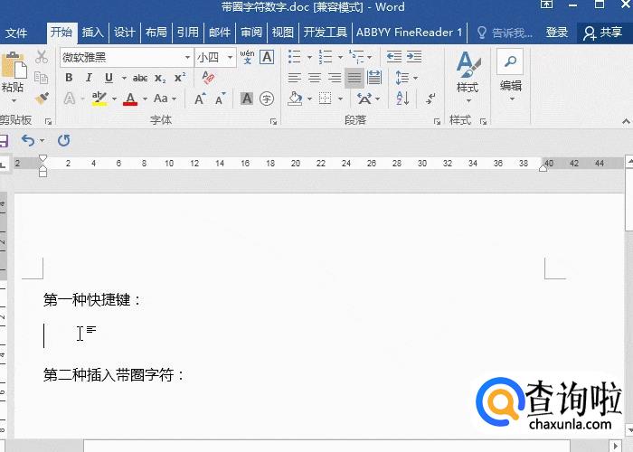This screenshot has width=633, height=452.
Task: Click the Paste clipboard icon
Action: pyautogui.click(x=14, y=65)
